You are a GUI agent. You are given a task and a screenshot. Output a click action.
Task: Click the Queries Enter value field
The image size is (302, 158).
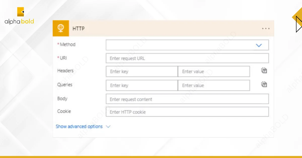point(214,85)
